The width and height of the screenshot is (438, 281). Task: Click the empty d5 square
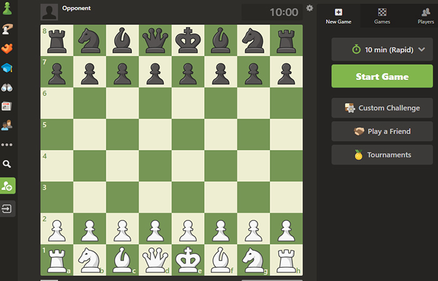tap(155, 135)
